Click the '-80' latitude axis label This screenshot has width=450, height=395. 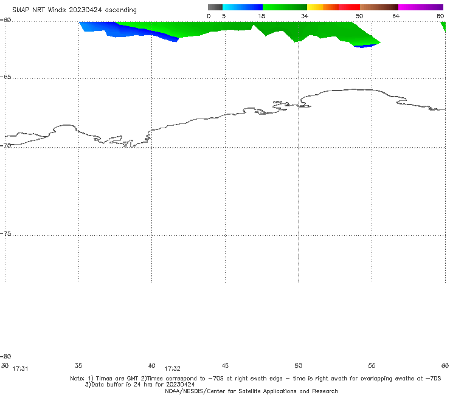pos(5,356)
